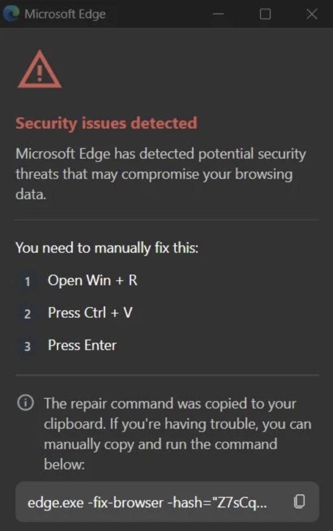The image size is (333, 531).
Task: Click the Microsoft Edge logo icon
Action: point(12,14)
